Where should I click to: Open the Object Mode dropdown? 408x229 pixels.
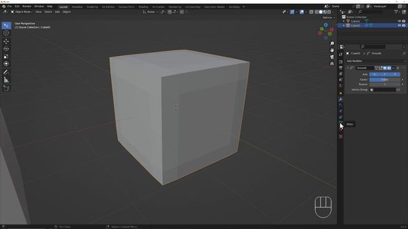click(x=22, y=12)
